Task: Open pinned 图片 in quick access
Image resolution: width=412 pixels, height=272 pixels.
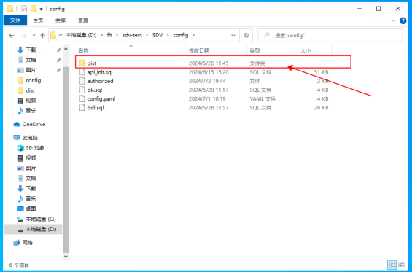Action: tap(31, 70)
